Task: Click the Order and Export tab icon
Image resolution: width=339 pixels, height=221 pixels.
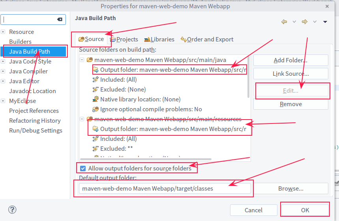Action: (184, 39)
